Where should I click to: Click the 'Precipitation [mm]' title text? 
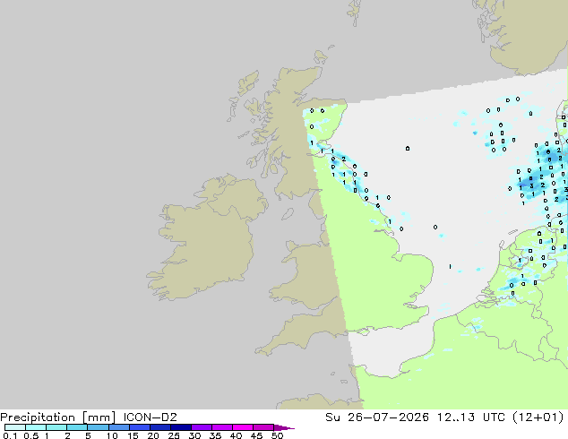click(x=58, y=417)
